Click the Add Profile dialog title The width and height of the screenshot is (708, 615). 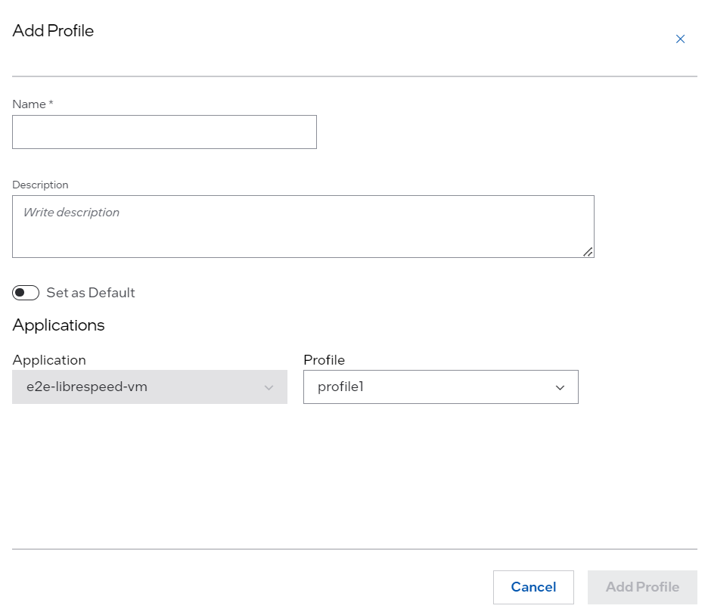pos(53,31)
